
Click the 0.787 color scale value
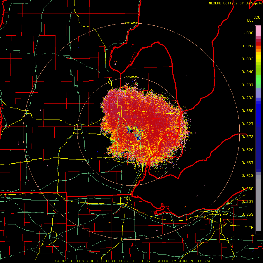[248, 85]
